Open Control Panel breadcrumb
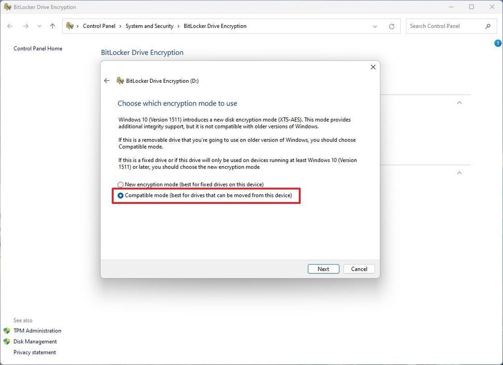 tap(99, 26)
